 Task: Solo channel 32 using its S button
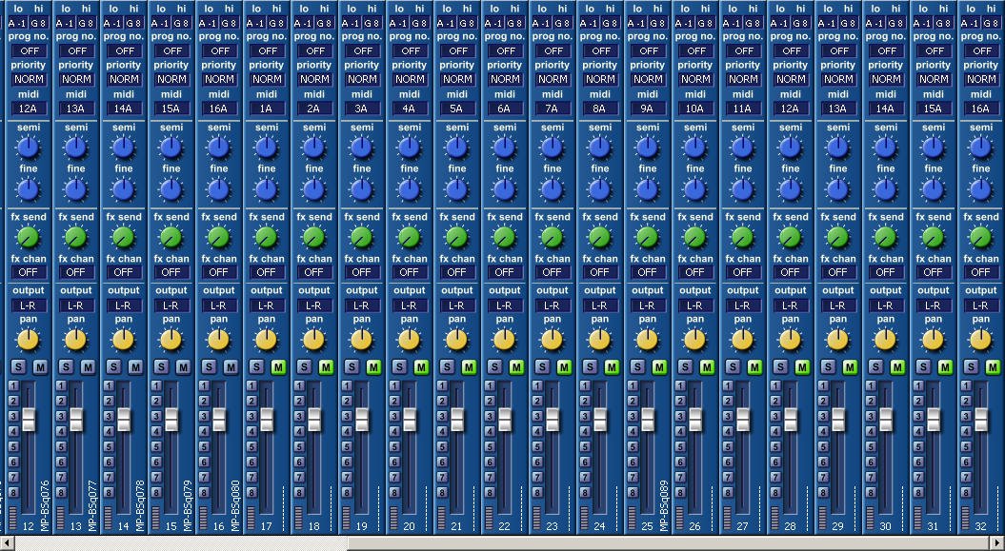[x=971, y=367]
